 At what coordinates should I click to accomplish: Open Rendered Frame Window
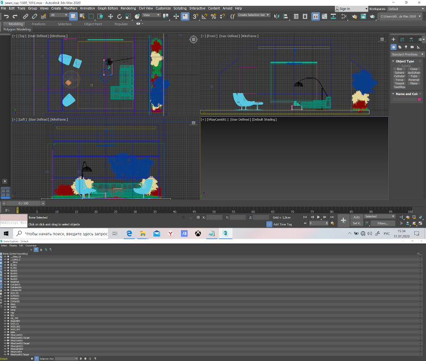tap(363, 16)
